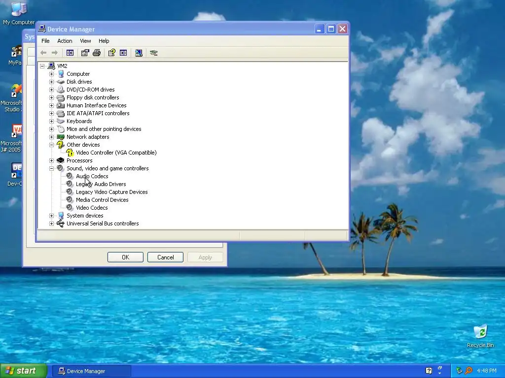Click the help question mark taskbar icon
Image resolution: width=505 pixels, height=378 pixels.
[x=429, y=371]
